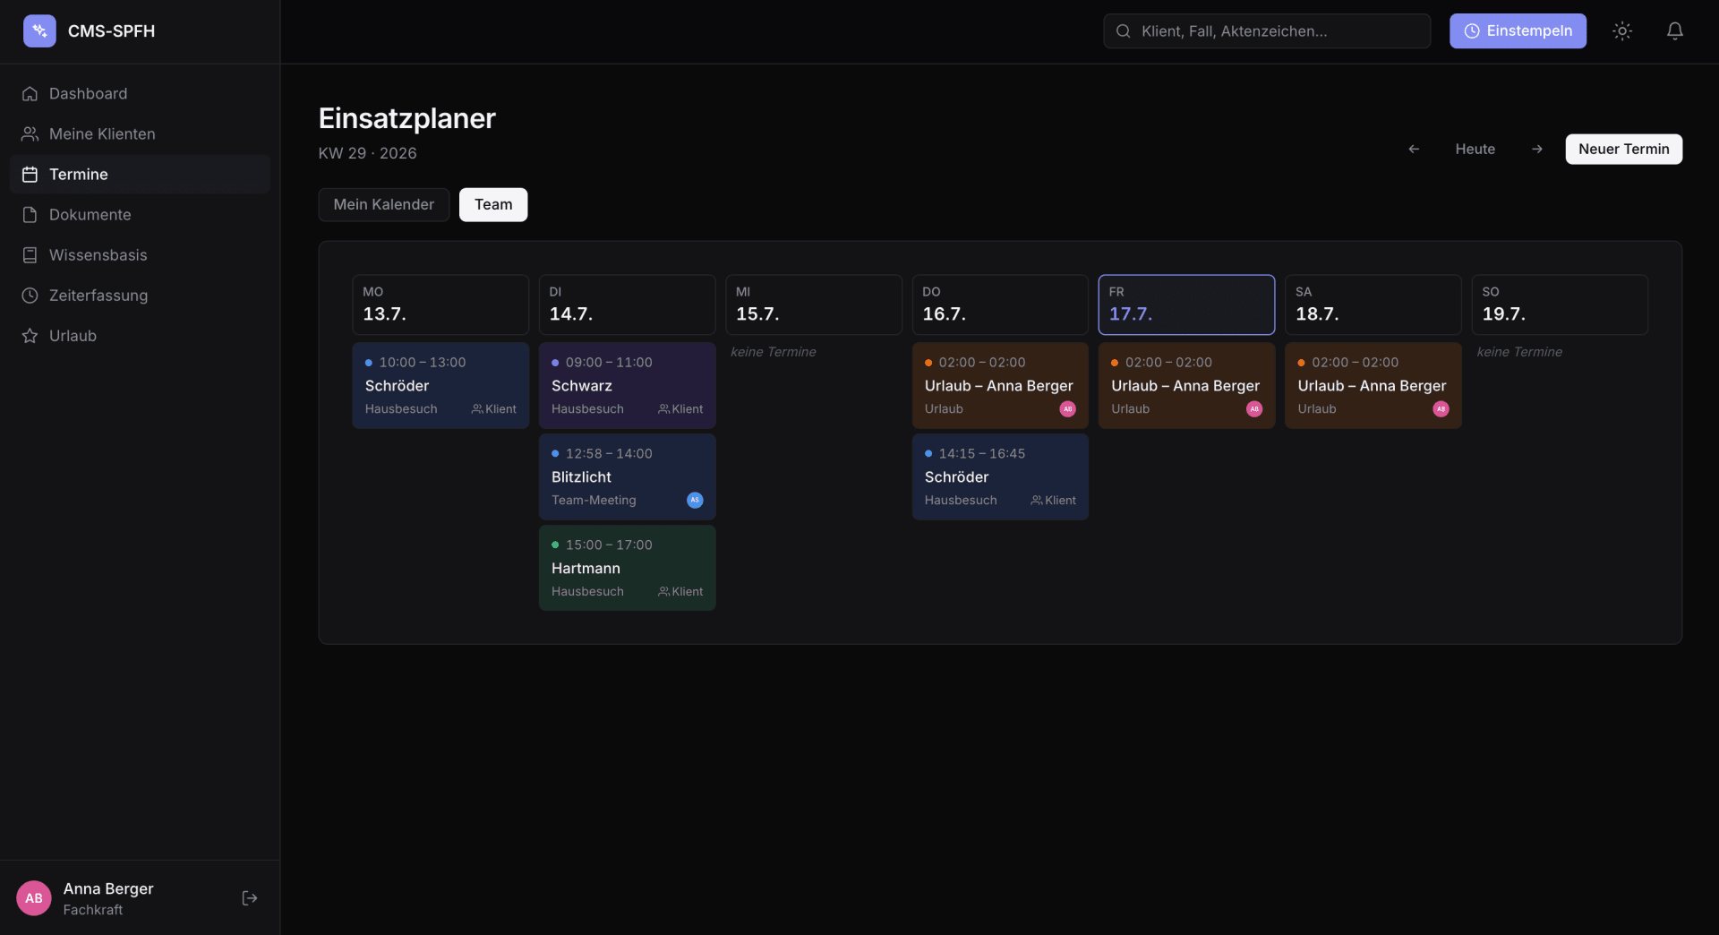Open the Hartmann 15:00 appointment
1719x935 pixels.
627,568
